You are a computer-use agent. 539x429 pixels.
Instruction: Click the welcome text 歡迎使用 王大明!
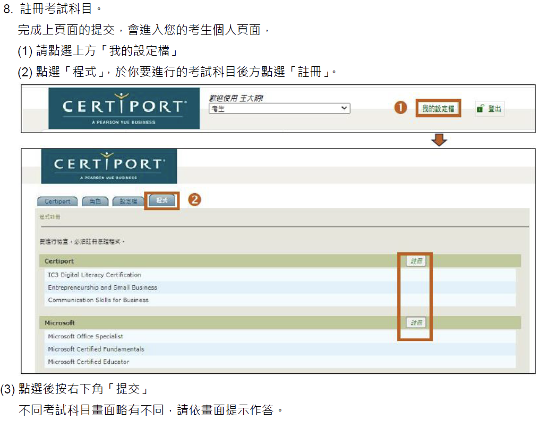(236, 98)
